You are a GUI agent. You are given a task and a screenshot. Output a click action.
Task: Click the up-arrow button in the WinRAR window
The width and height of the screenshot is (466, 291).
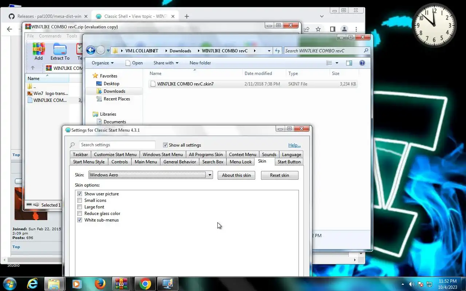click(x=33, y=68)
